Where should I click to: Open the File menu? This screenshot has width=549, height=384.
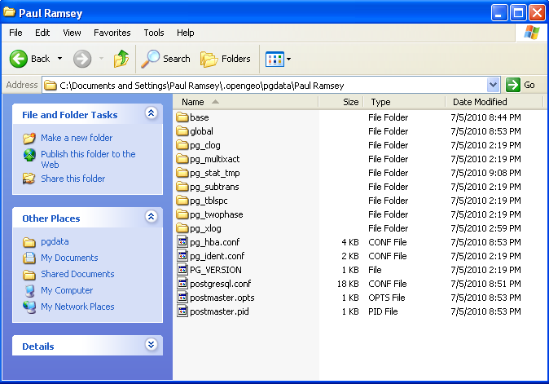tap(15, 33)
